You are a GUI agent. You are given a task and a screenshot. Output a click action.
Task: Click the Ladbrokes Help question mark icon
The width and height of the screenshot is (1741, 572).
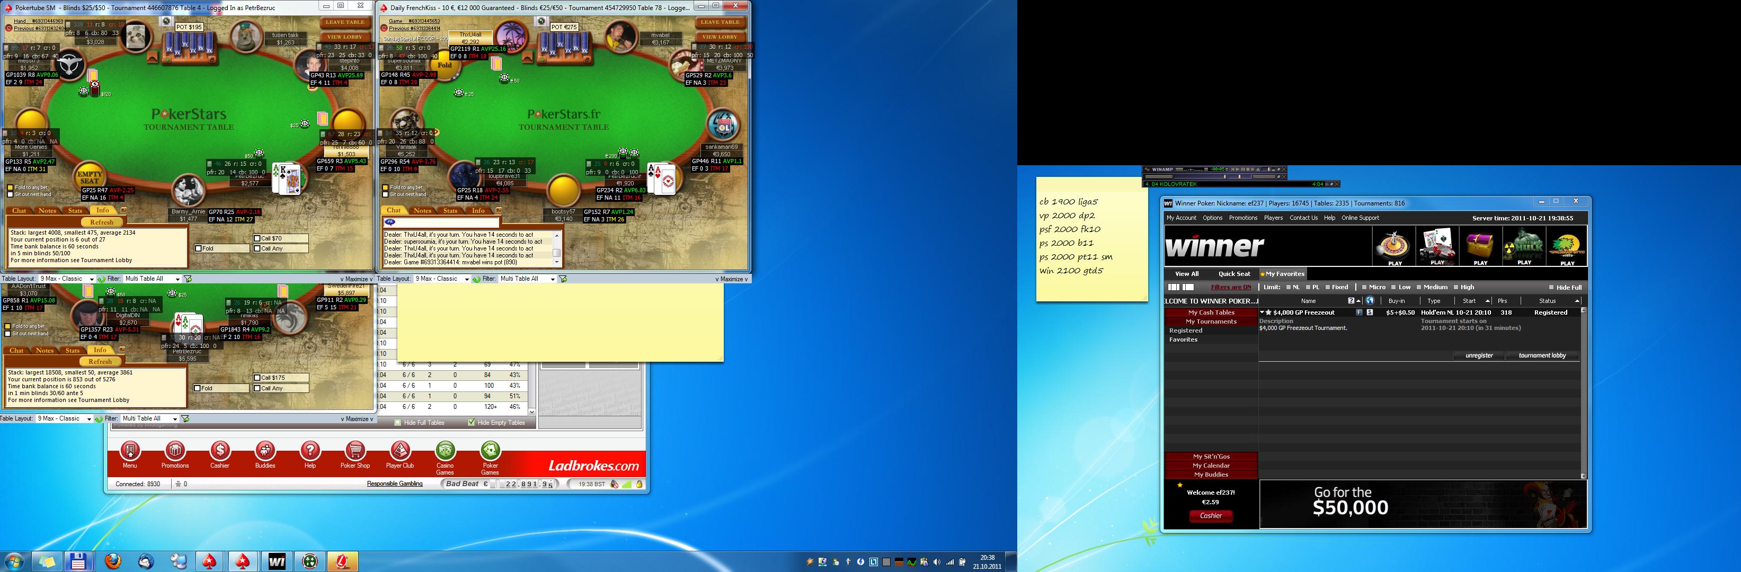tap(310, 450)
